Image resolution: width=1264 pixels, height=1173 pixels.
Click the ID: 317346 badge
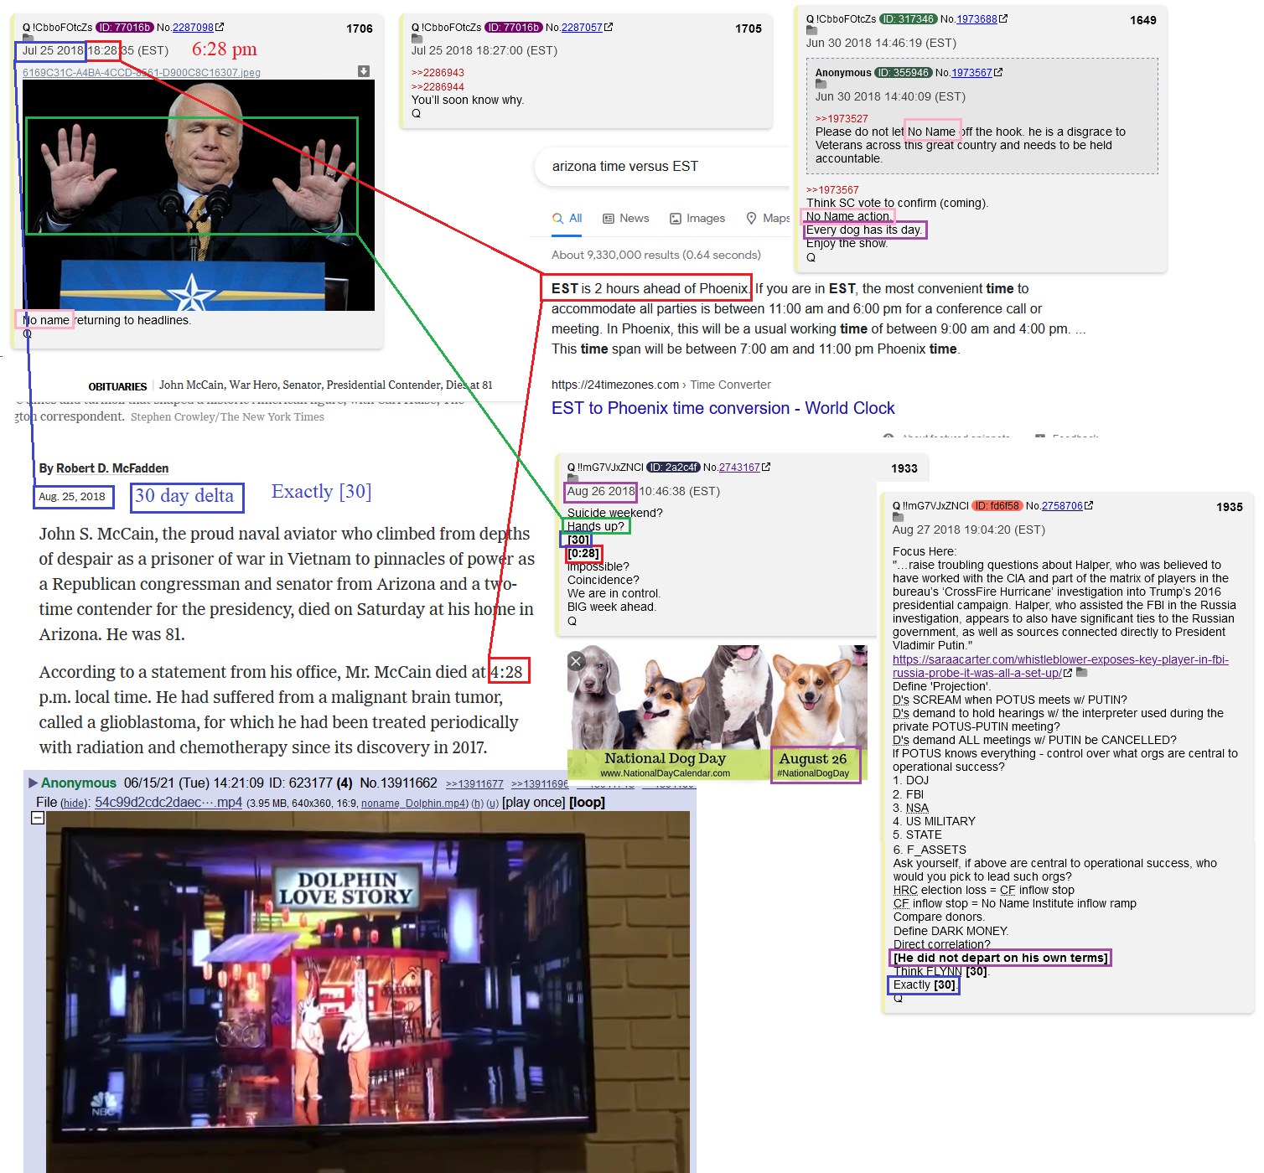point(909,19)
